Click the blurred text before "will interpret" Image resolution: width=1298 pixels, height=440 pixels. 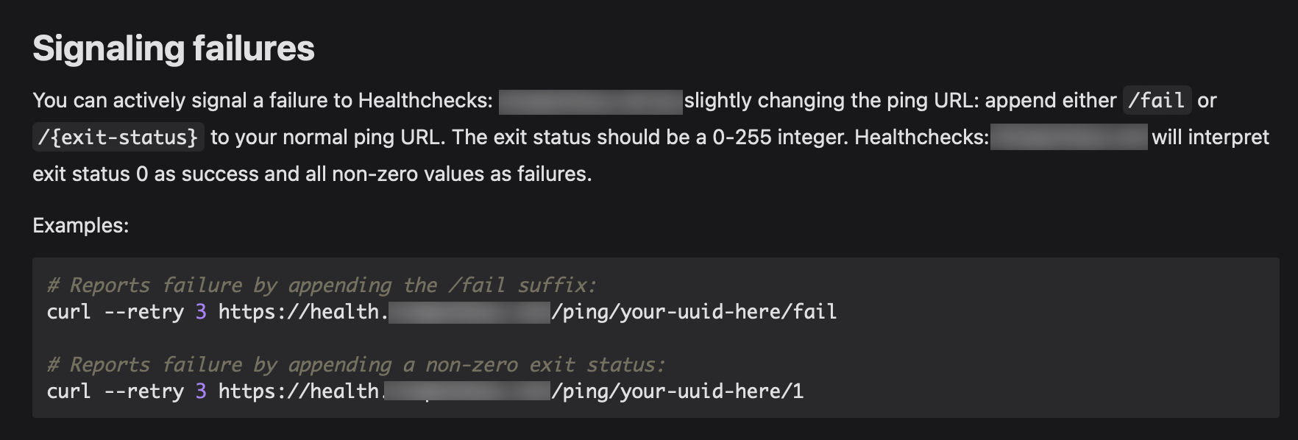[1069, 138]
